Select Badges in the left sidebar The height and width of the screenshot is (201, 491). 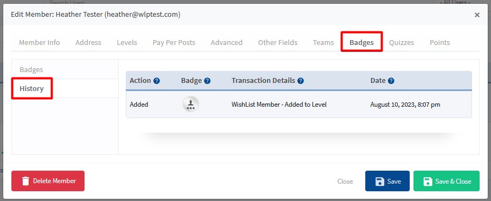coord(31,69)
